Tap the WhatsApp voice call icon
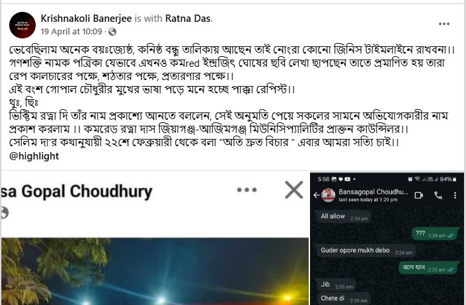Screen dimensions: 466x305 (438, 195)
